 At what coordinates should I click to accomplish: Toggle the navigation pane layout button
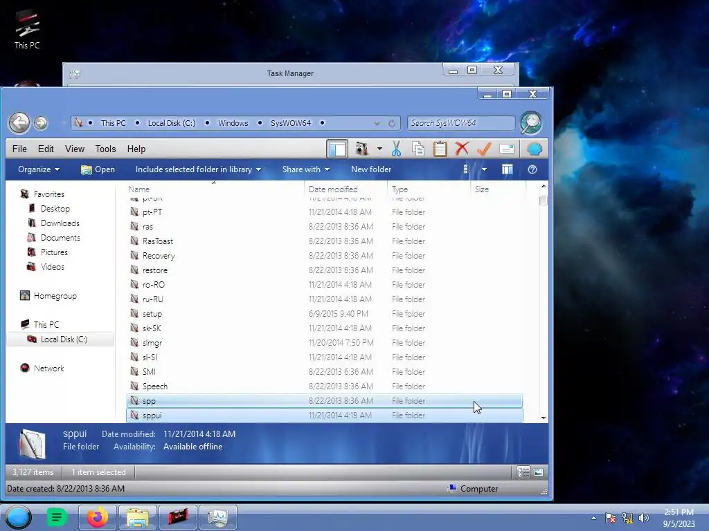coord(337,149)
